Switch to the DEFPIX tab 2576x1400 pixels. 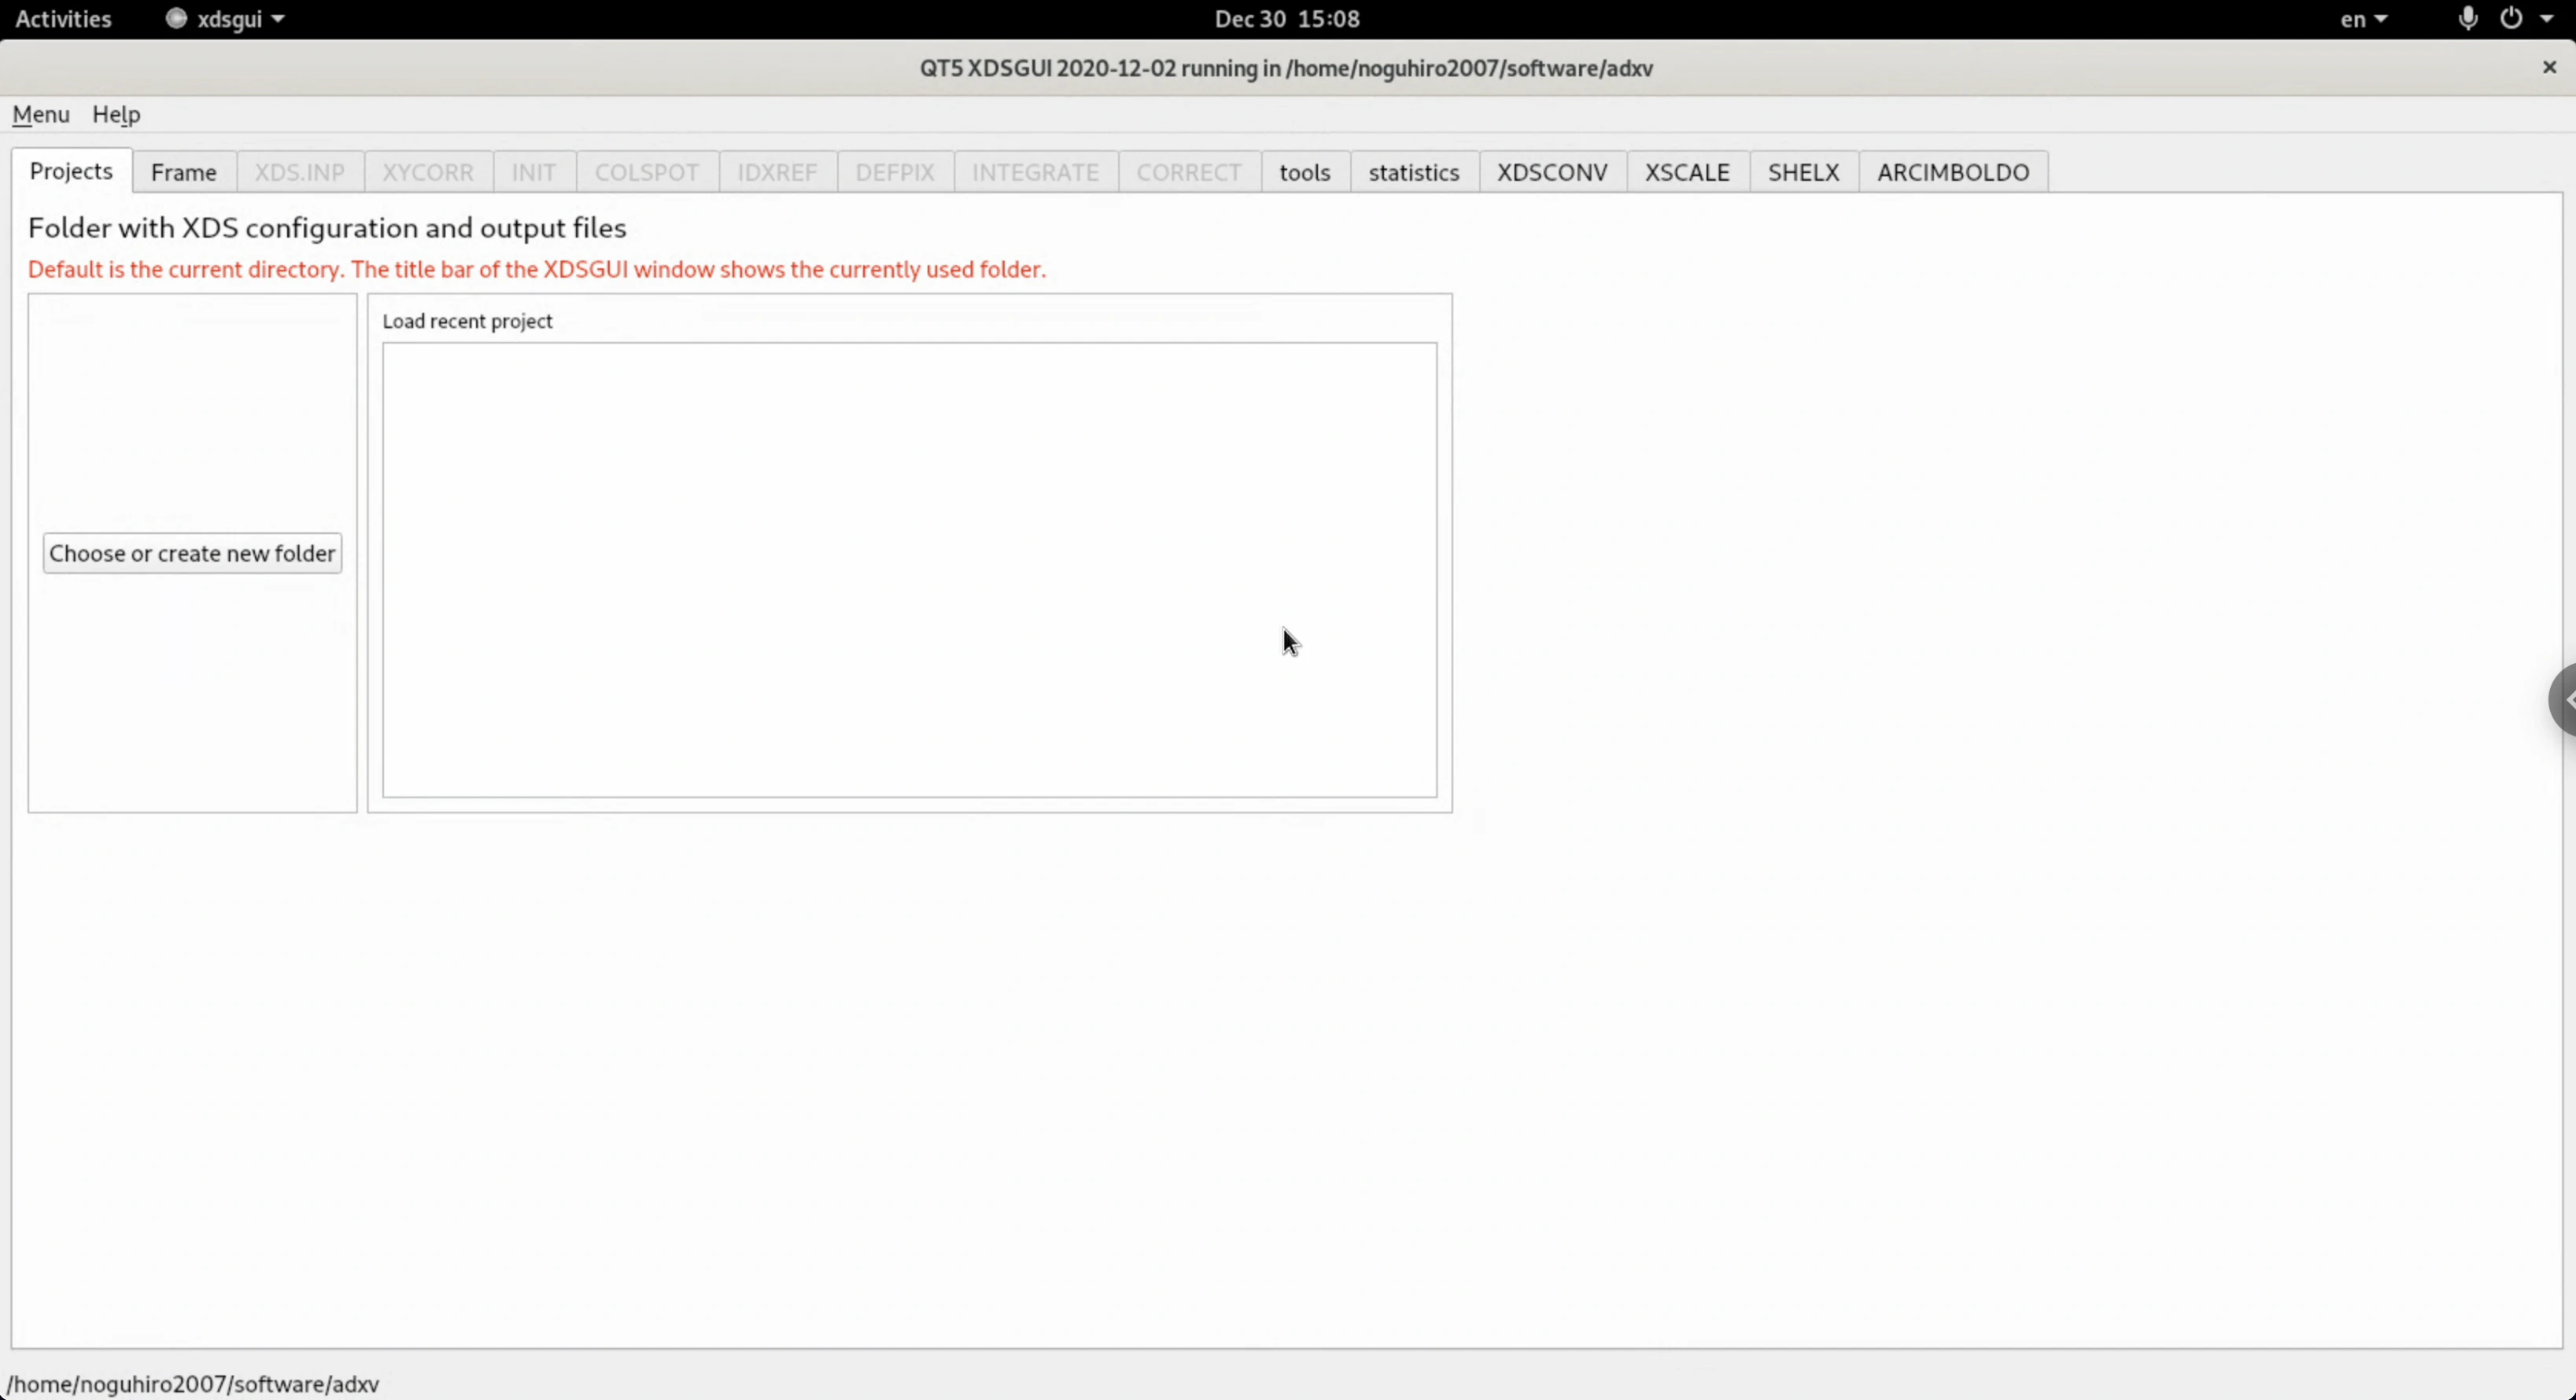895,172
